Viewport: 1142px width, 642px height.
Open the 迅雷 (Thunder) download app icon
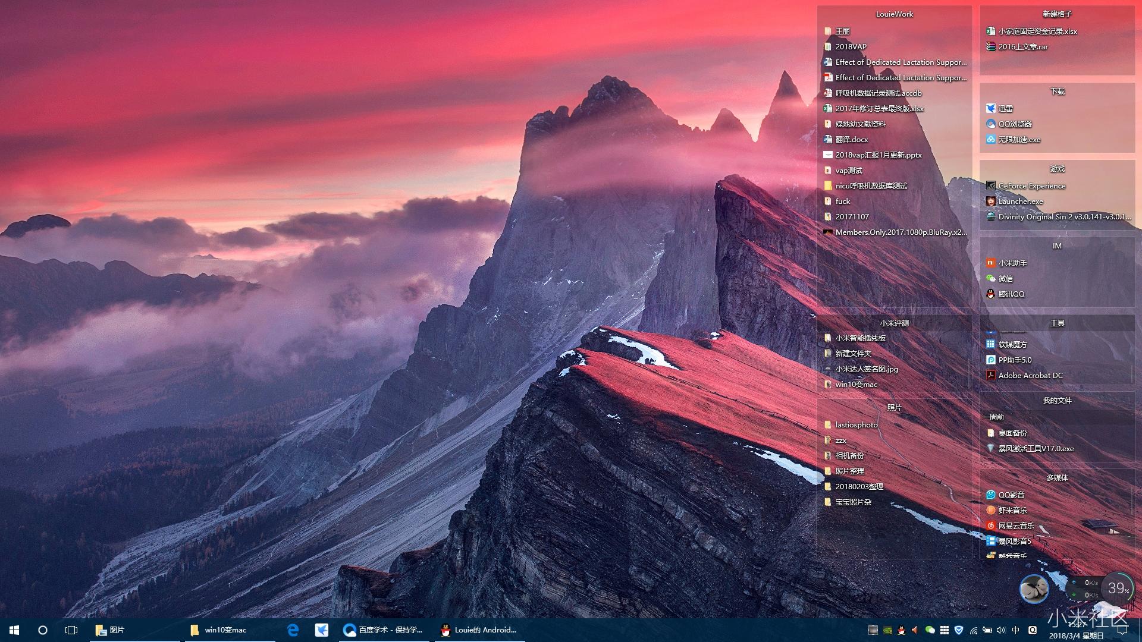pyautogui.click(x=991, y=108)
